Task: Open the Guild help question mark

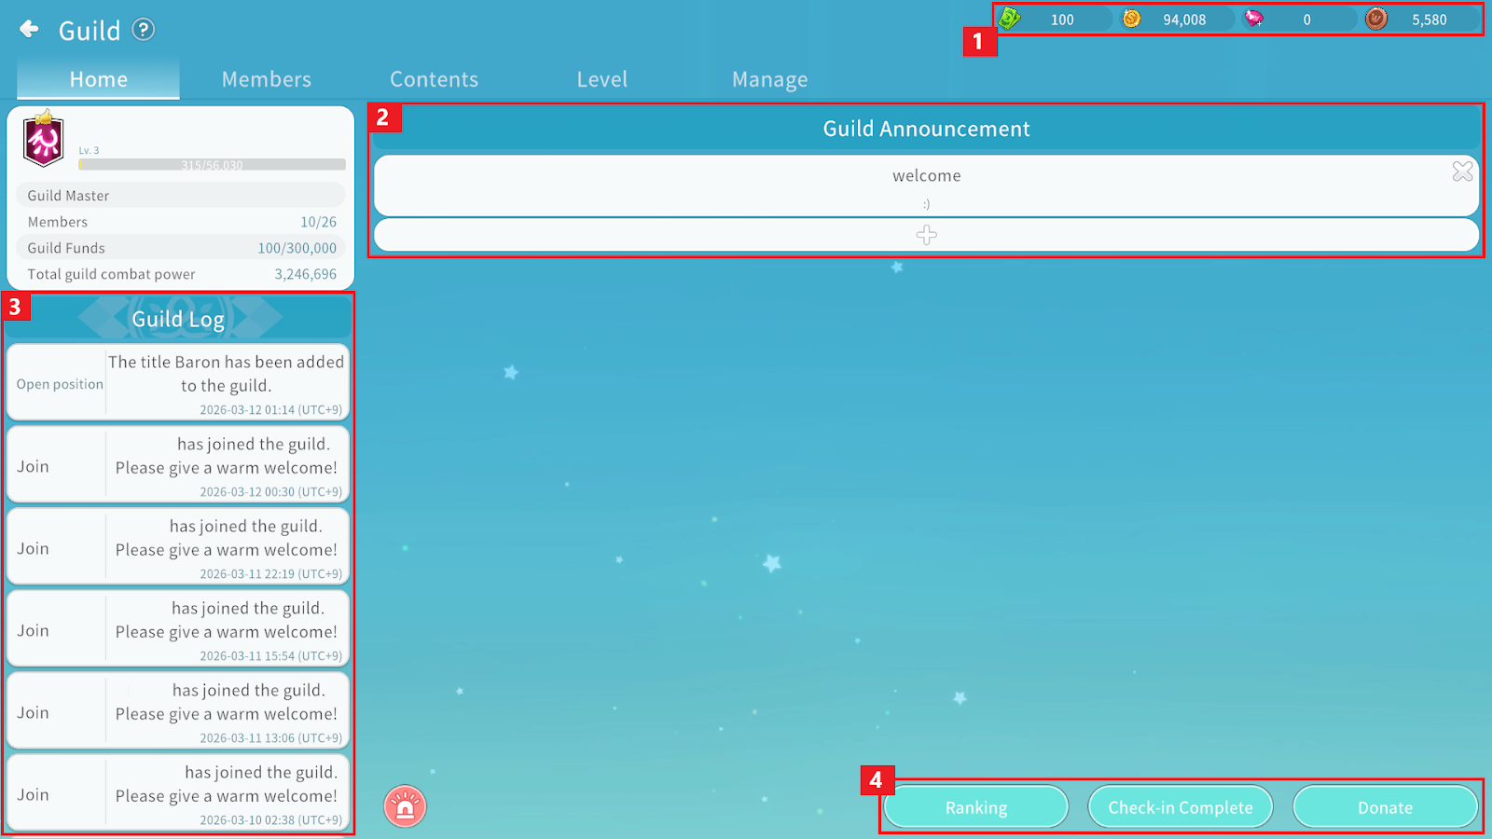Action: point(143,30)
